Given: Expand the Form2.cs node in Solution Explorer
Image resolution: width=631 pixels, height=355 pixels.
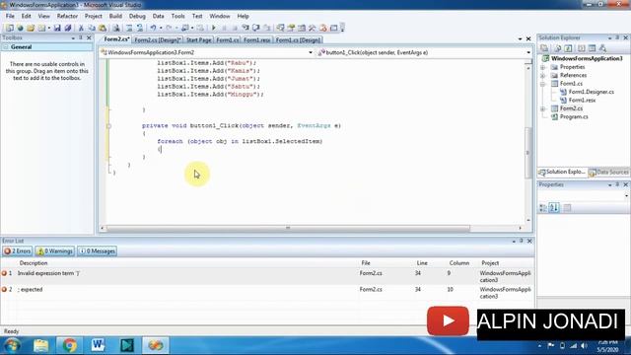Looking at the screenshot, I should coord(543,108).
